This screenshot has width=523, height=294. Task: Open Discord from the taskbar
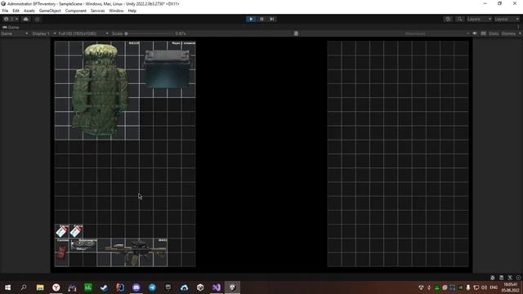pyautogui.click(x=136, y=287)
